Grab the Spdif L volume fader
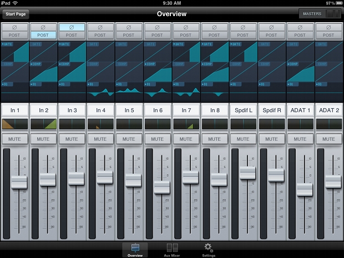The height and width of the screenshot is (258, 344). coord(247,173)
